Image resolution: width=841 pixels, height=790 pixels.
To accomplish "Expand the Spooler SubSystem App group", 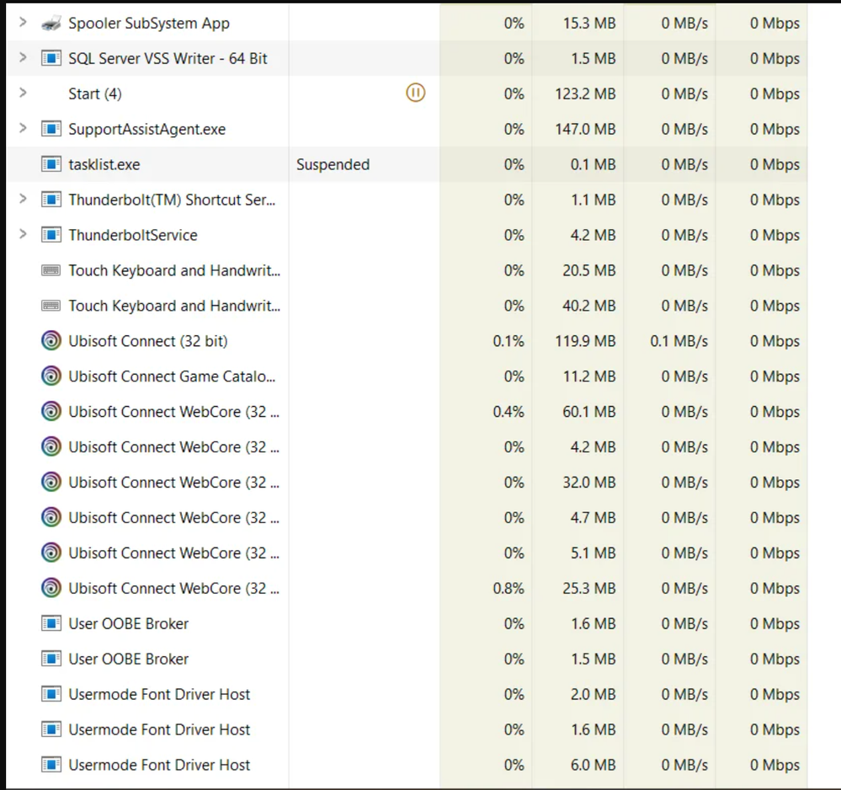I will [x=23, y=23].
